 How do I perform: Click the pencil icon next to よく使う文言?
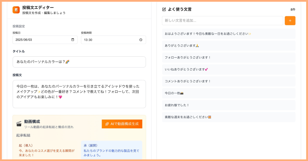click(163, 9)
